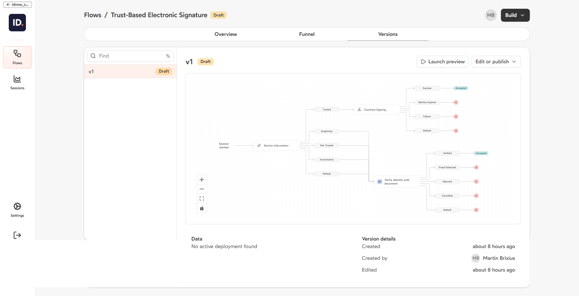Open the Edit or publish dropdown
579x296 pixels.
click(x=496, y=62)
